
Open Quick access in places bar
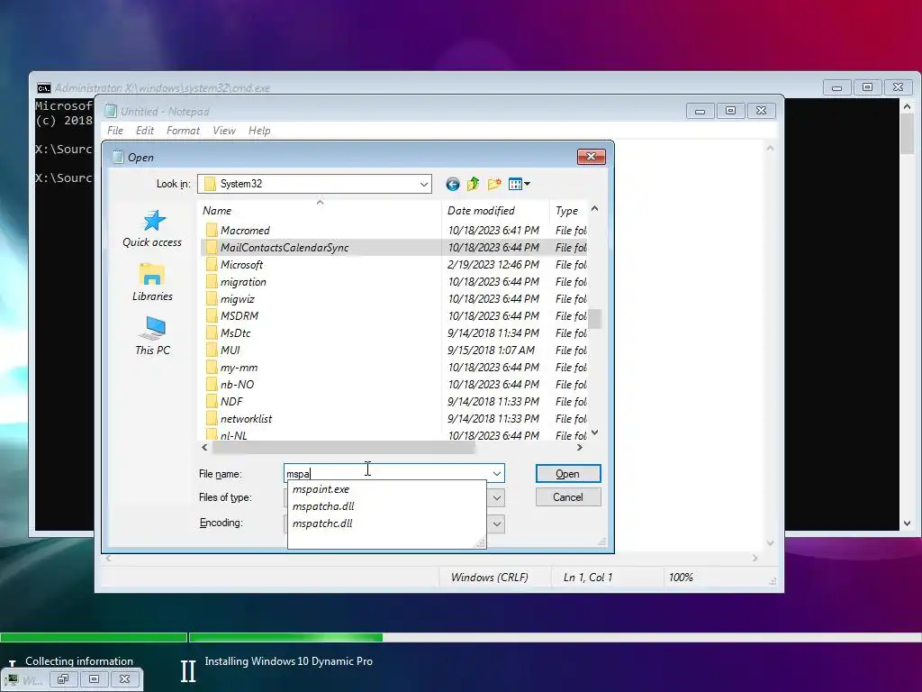coord(152,229)
